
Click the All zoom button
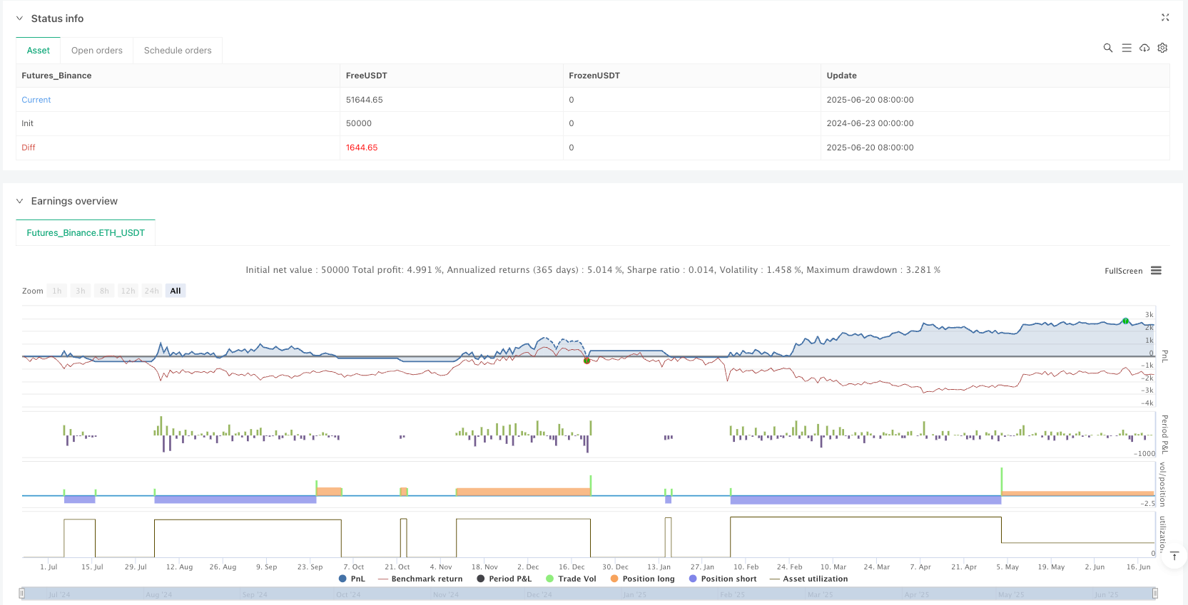(x=176, y=291)
